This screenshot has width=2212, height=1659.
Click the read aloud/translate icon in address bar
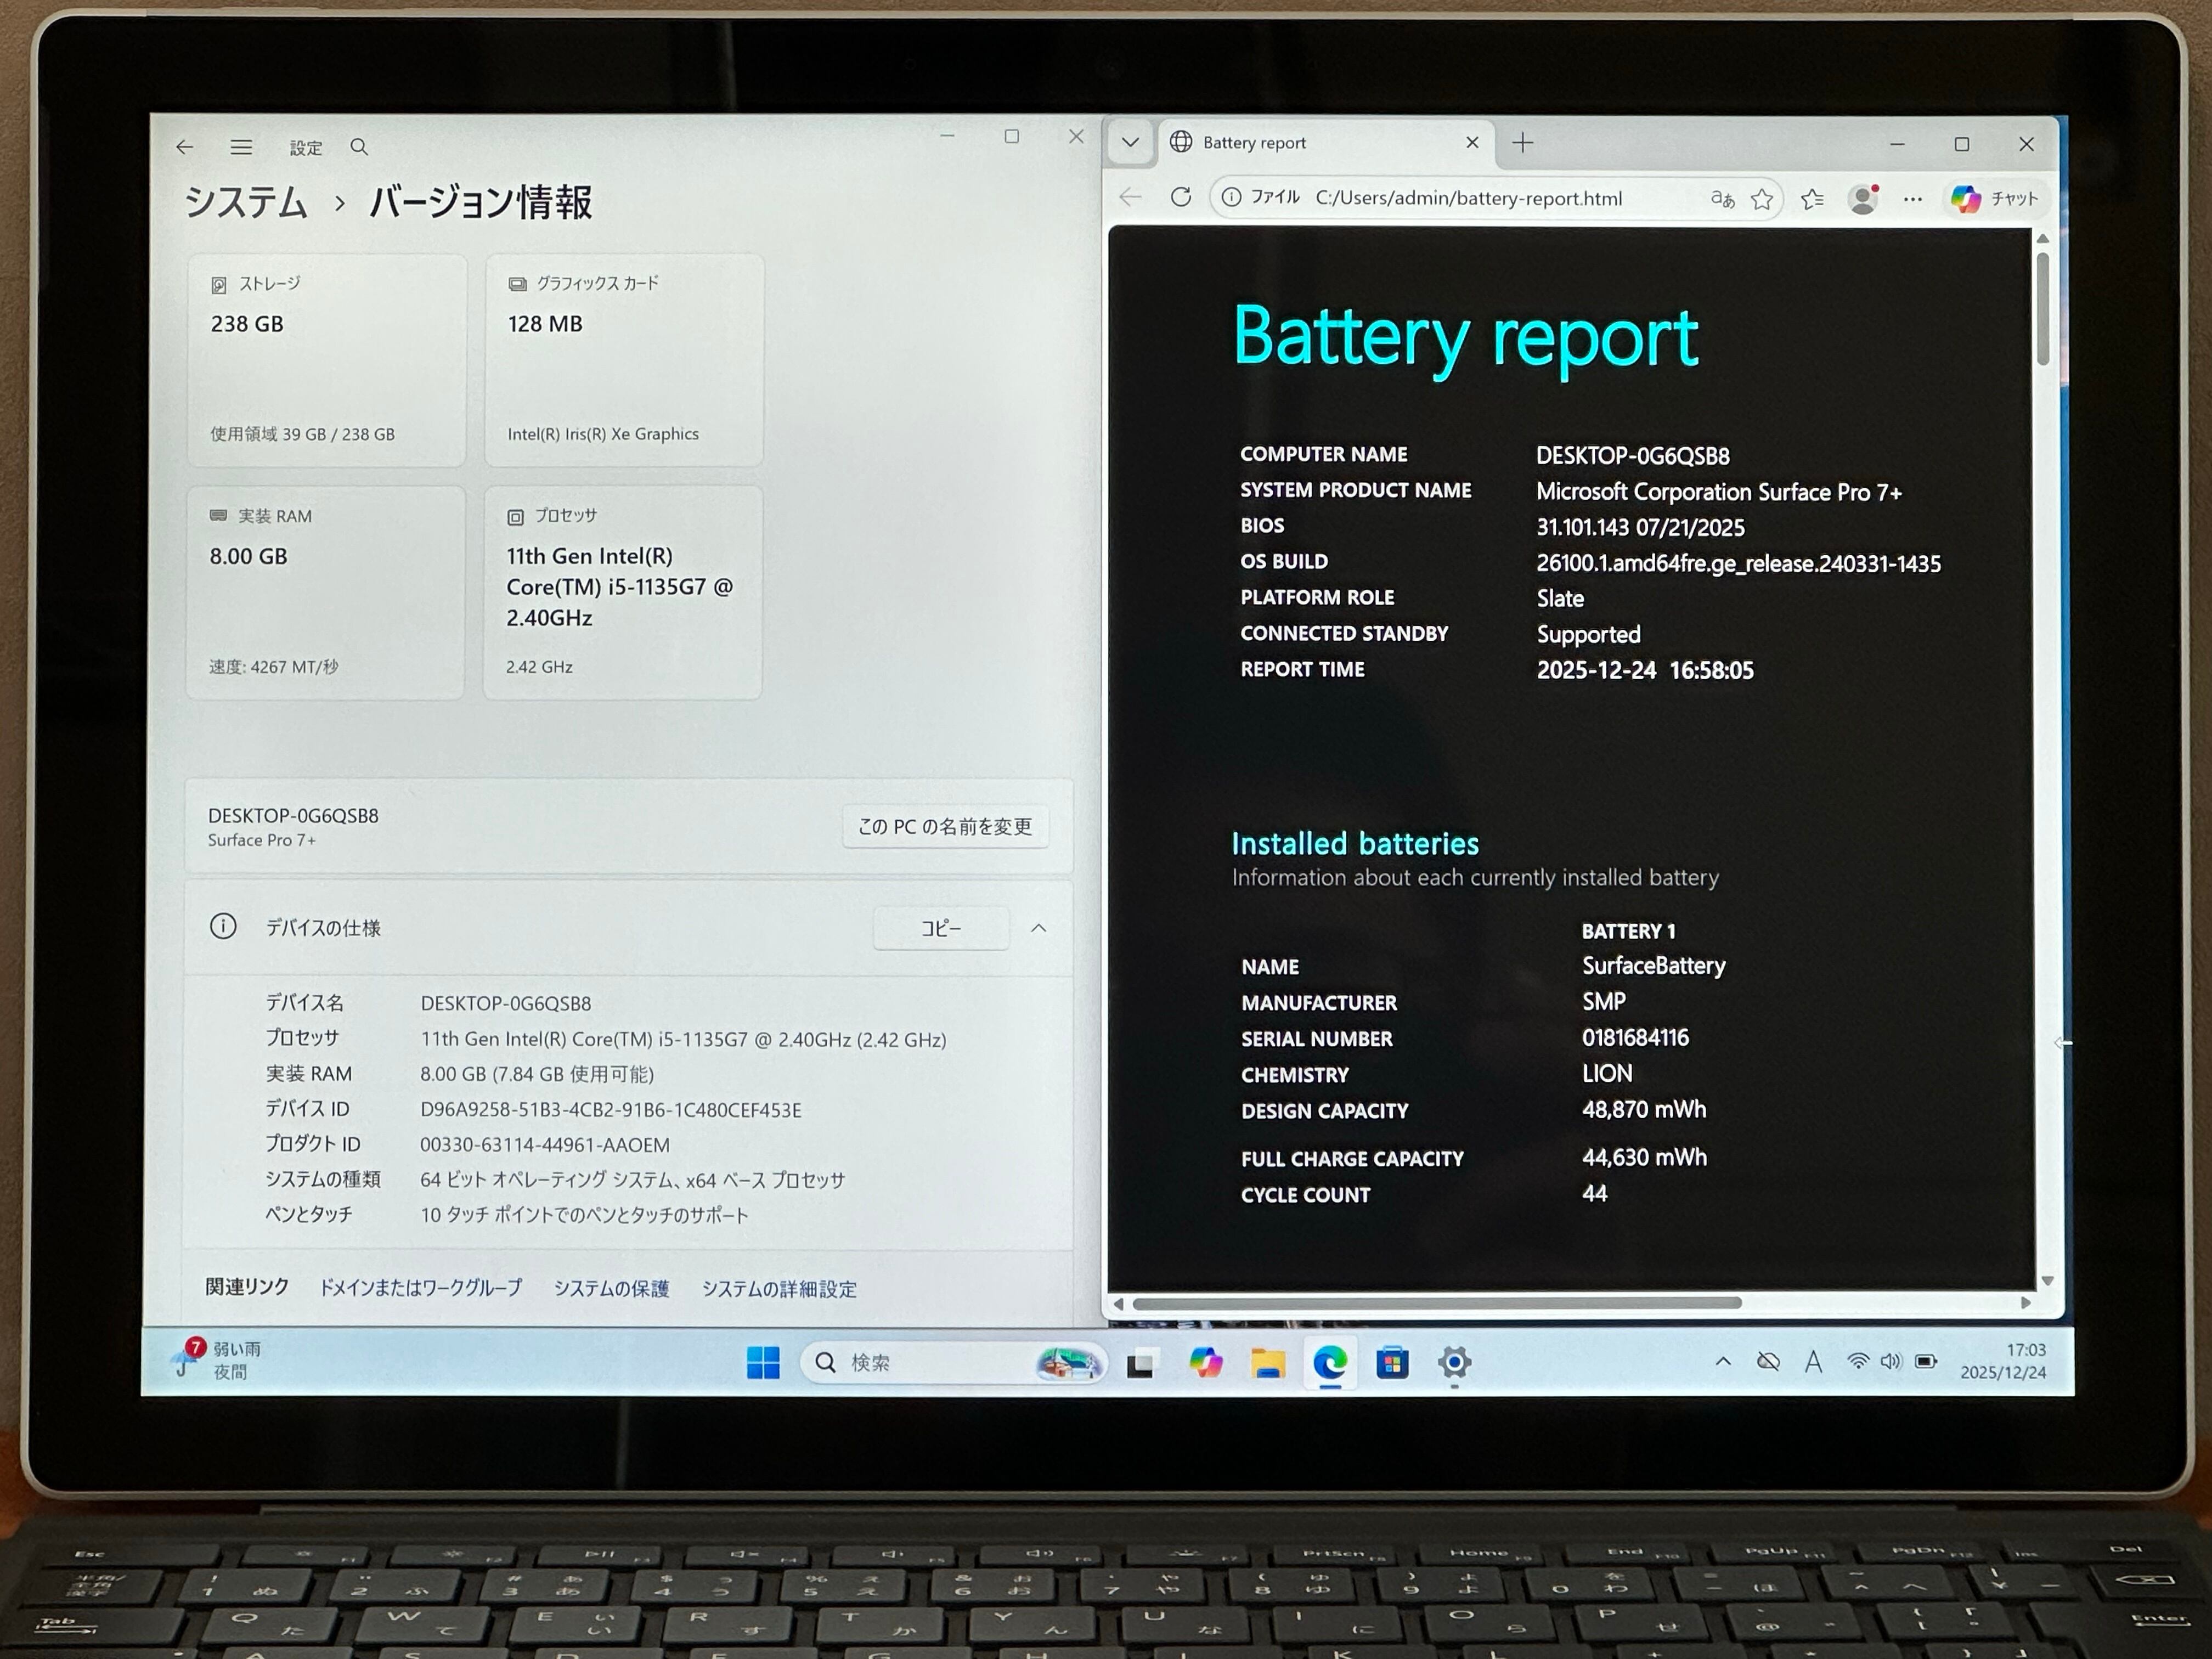point(1722,199)
